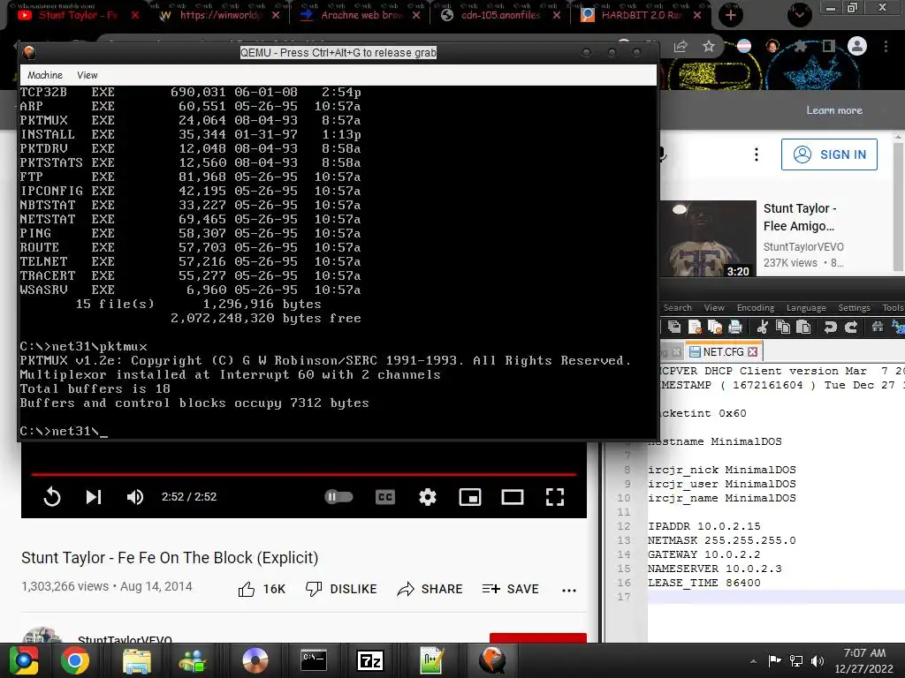Replay the YouTube video
905x678 pixels.
[52, 497]
